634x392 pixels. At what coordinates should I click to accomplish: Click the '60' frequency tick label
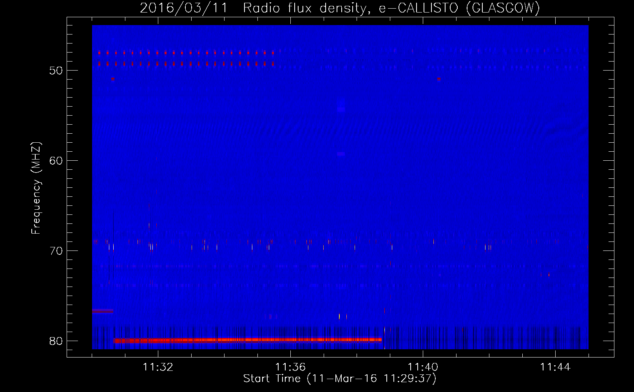click(56, 161)
